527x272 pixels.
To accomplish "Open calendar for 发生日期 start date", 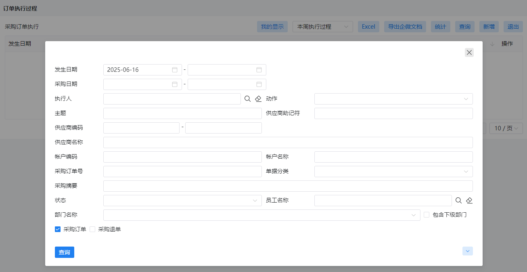I will (175, 70).
